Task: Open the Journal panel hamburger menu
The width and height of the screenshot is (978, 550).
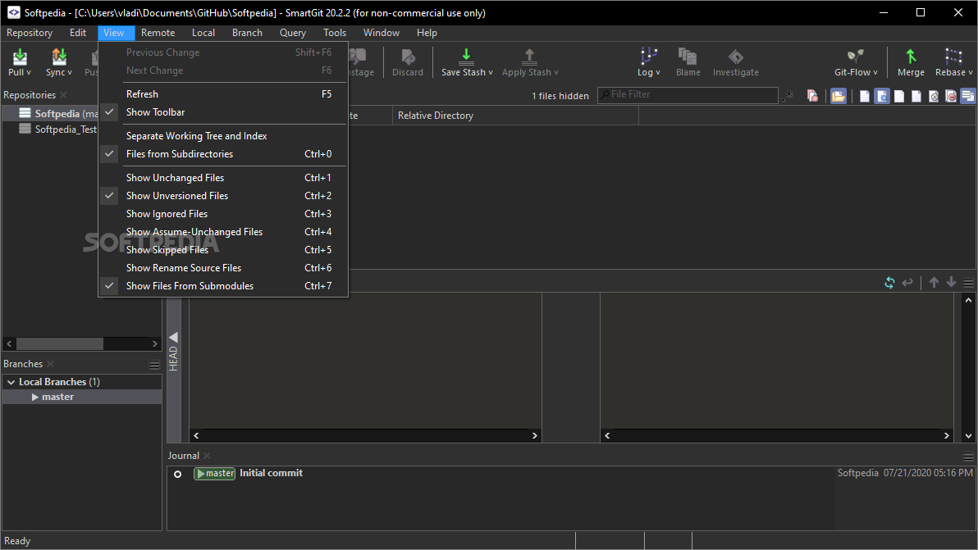Action: pyautogui.click(x=968, y=456)
